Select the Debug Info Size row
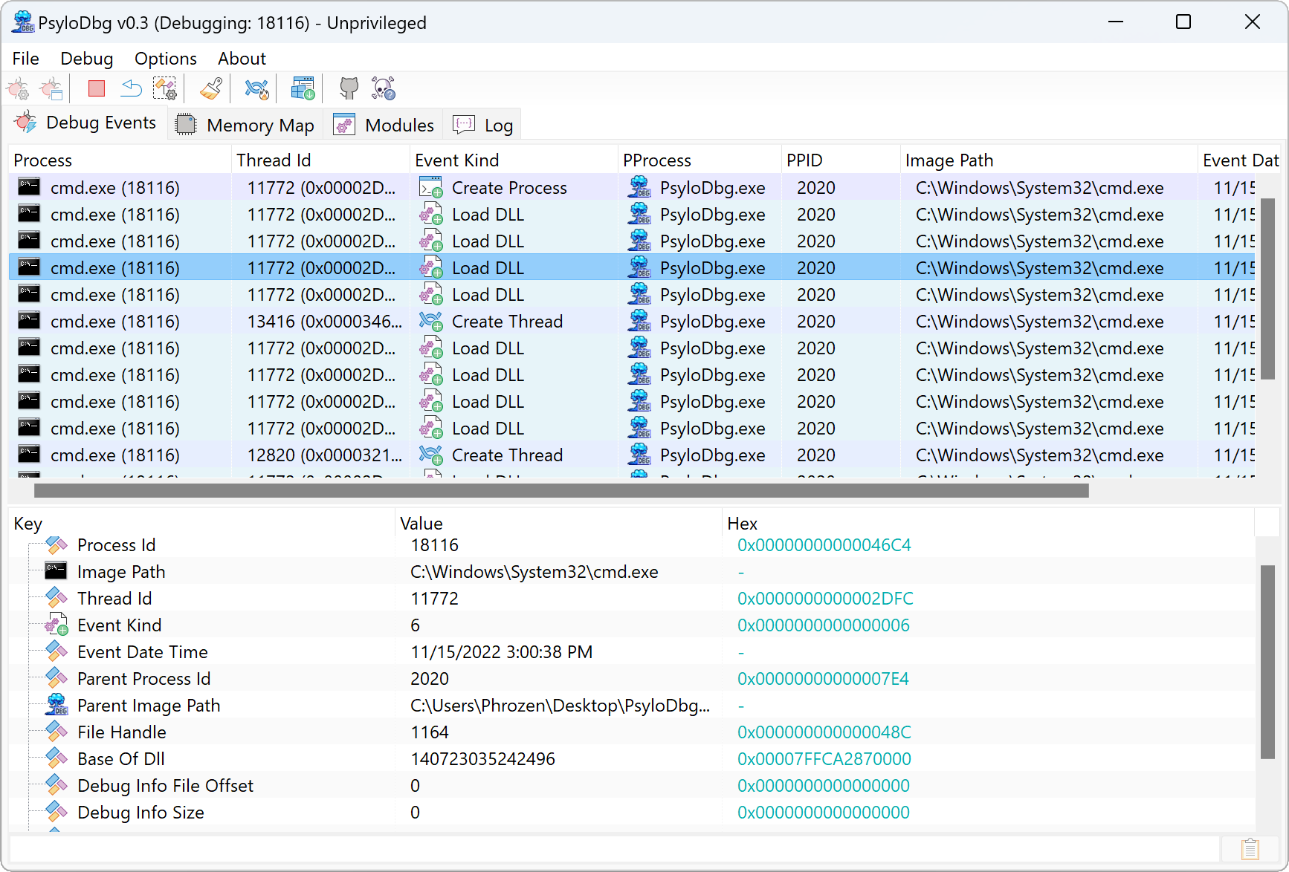 click(x=632, y=812)
